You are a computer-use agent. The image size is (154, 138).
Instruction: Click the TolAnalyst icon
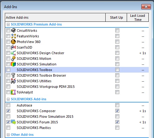13,92
